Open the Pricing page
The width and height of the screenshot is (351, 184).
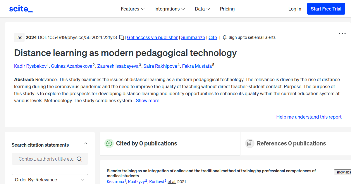pyautogui.click(x=227, y=9)
